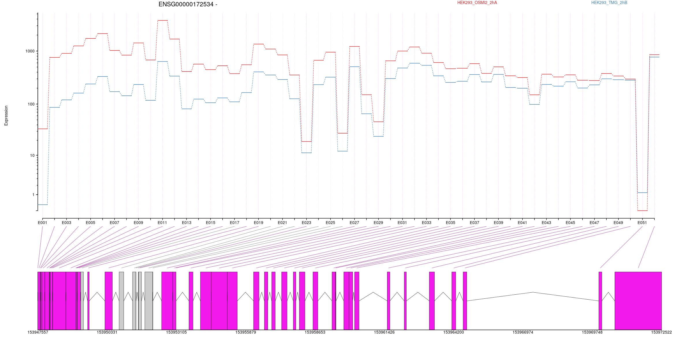The height and width of the screenshot is (346, 693).
Task: Click exon label E005
Action: click(x=90, y=223)
